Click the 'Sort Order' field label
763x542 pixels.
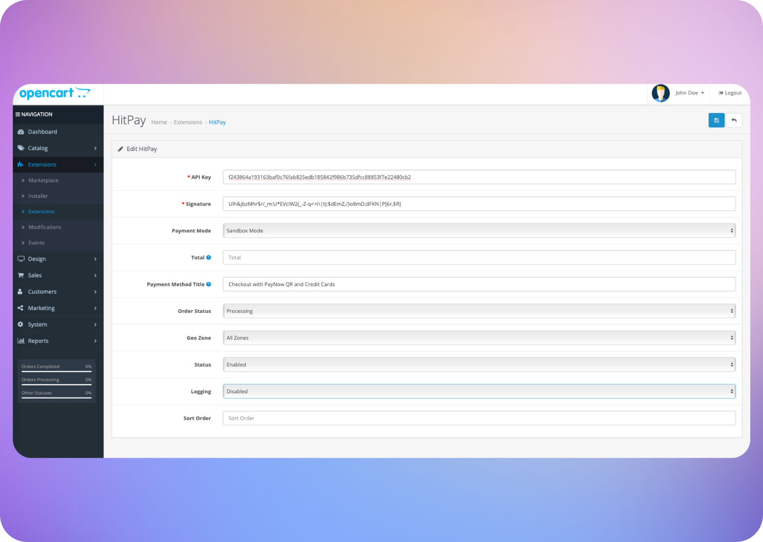[x=197, y=419]
